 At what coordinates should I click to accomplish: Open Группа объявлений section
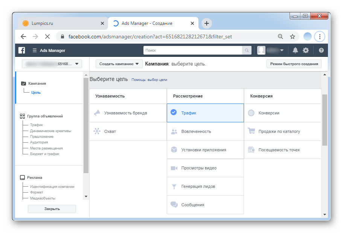pos(45,116)
